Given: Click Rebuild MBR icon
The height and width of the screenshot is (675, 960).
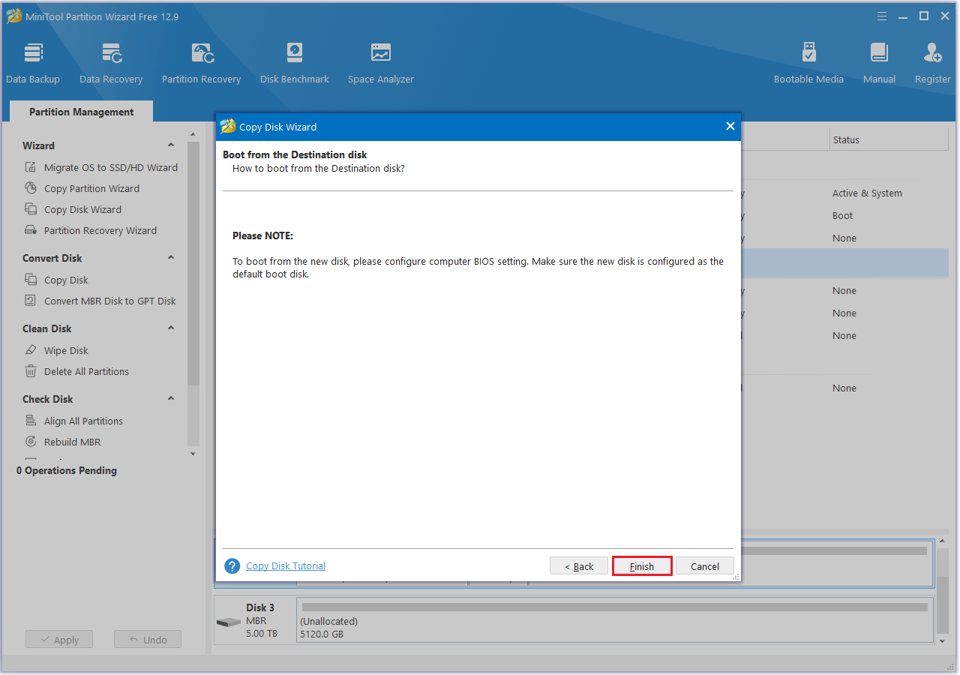Looking at the screenshot, I should [31, 442].
